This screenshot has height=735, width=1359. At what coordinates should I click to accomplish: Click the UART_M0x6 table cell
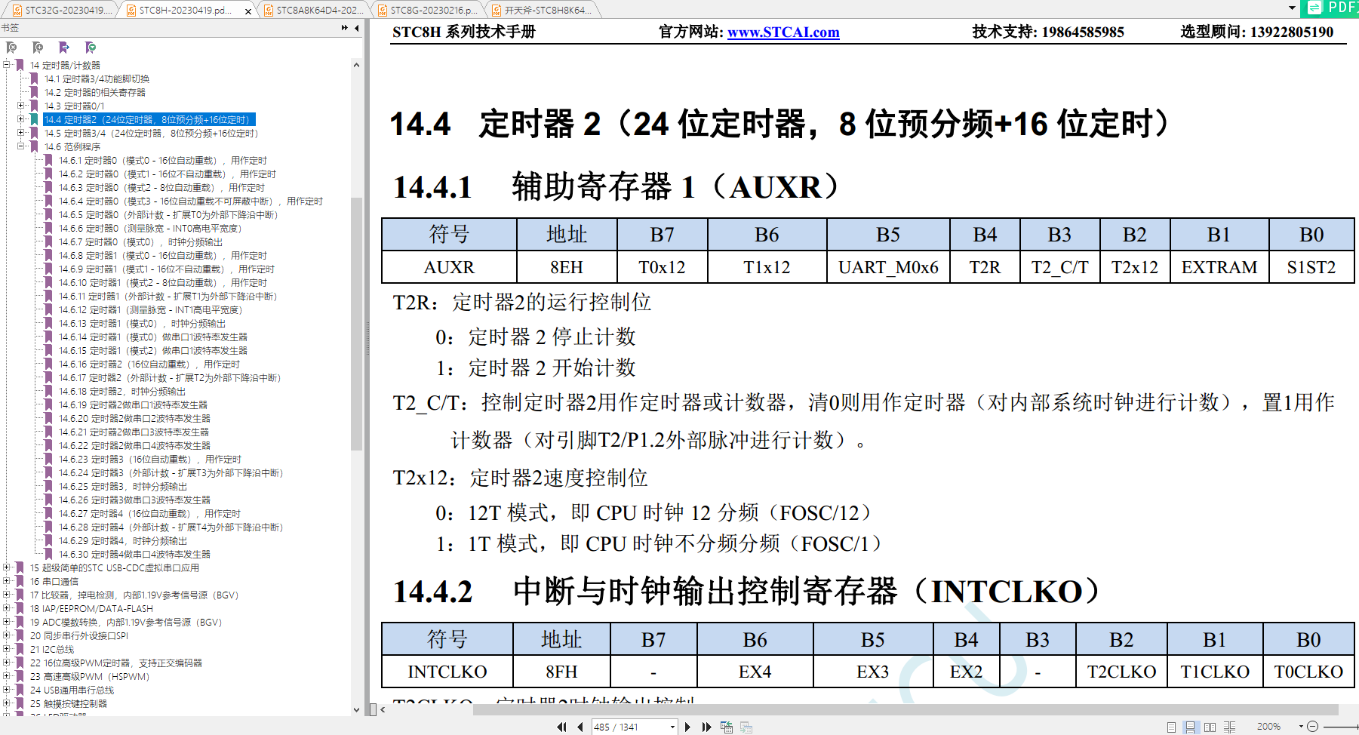(888, 267)
